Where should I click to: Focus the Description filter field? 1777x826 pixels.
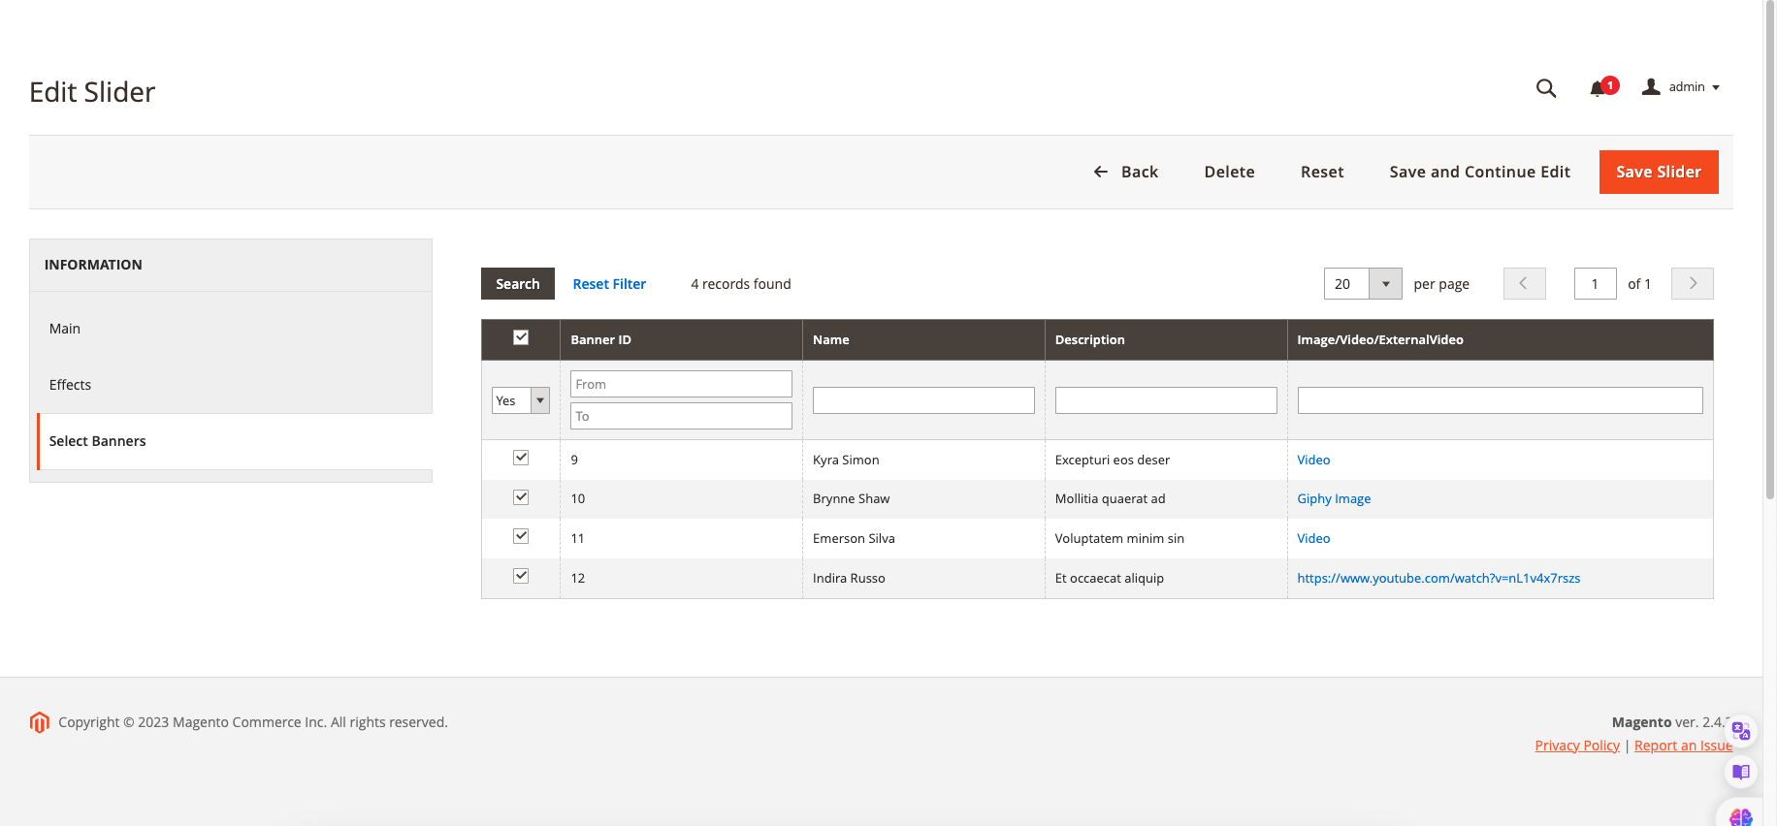tap(1166, 400)
